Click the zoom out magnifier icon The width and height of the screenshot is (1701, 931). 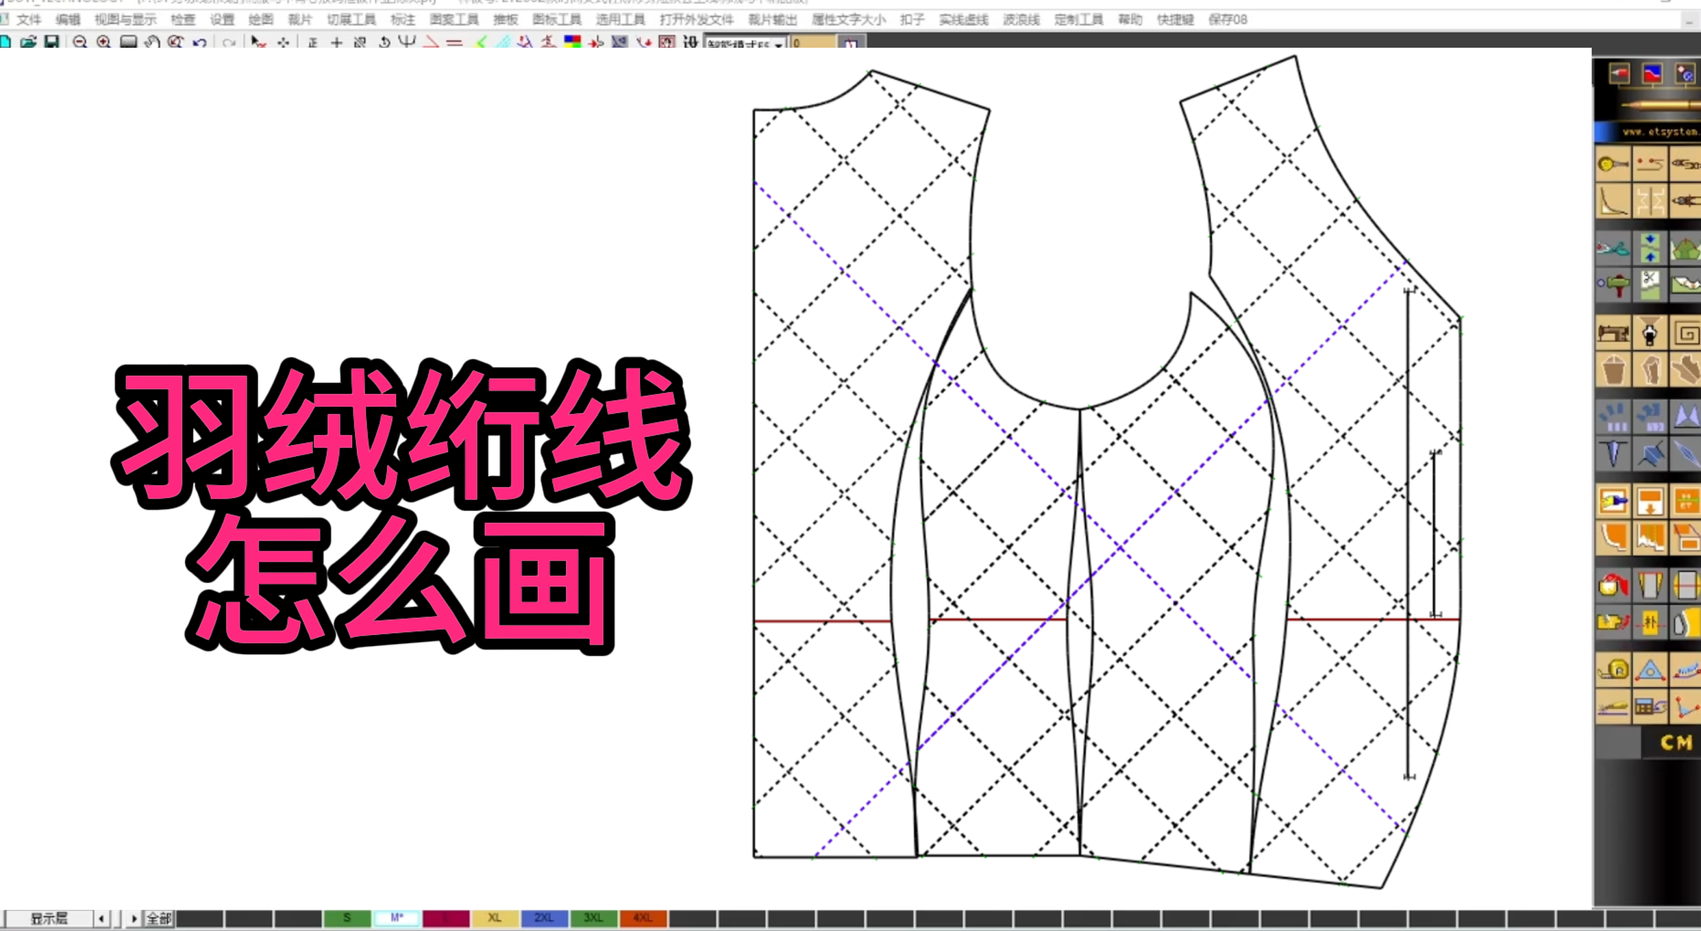(79, 42)
